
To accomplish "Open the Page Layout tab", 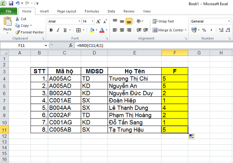I will coord(66,11).
